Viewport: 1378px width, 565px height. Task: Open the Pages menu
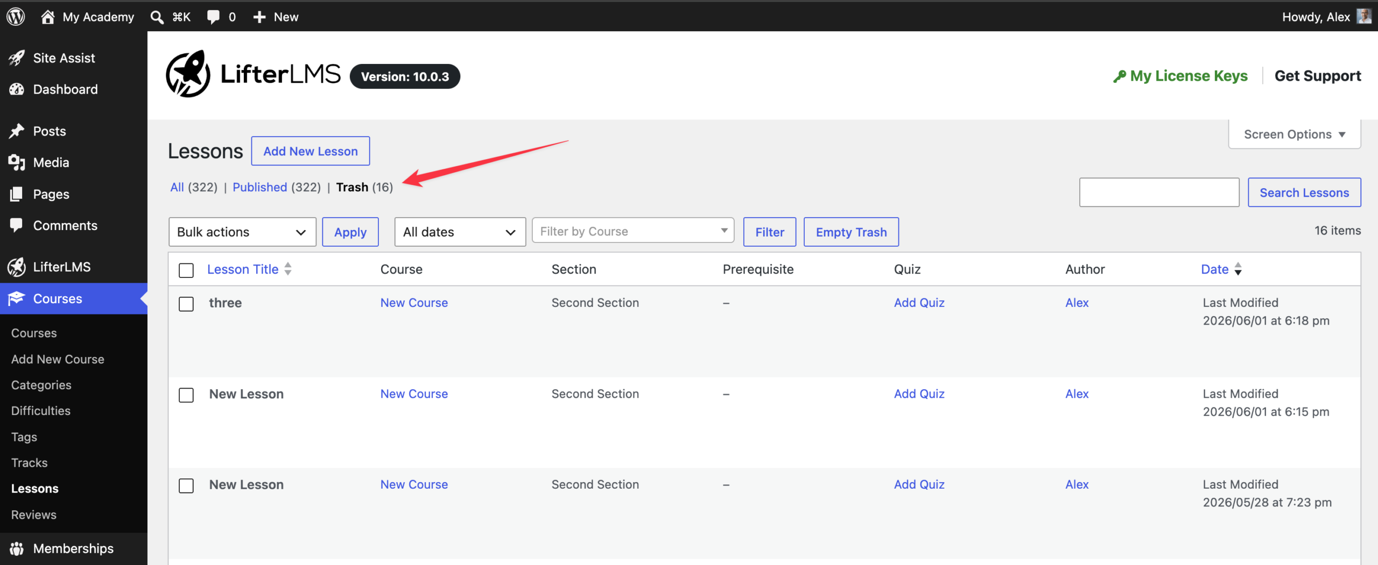[x=51, y=194]
